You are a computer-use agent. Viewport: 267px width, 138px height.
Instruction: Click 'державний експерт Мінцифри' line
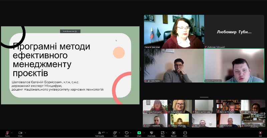[x=37, y=86]
